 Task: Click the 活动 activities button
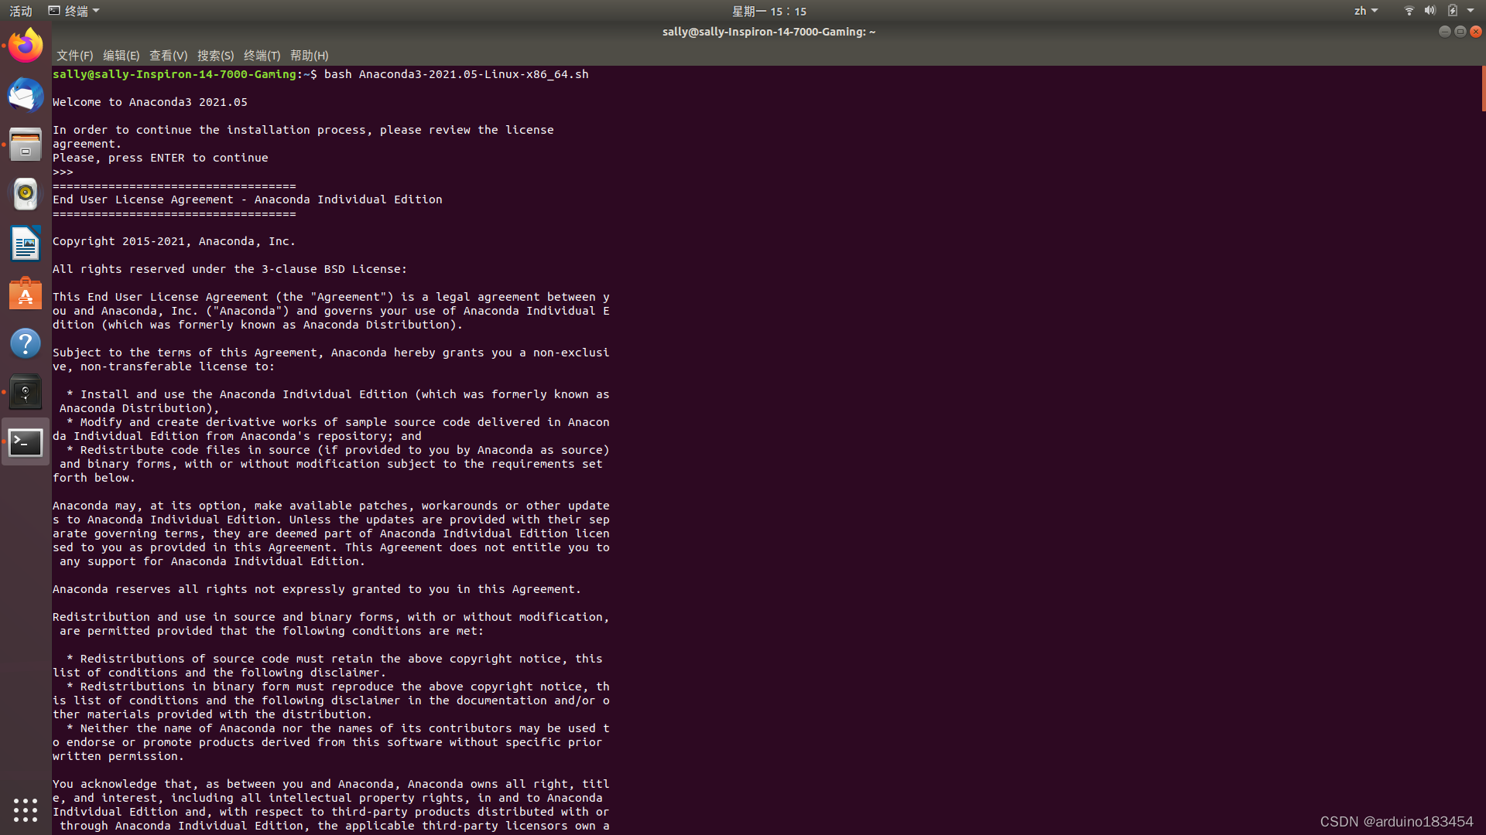point(21,11)
